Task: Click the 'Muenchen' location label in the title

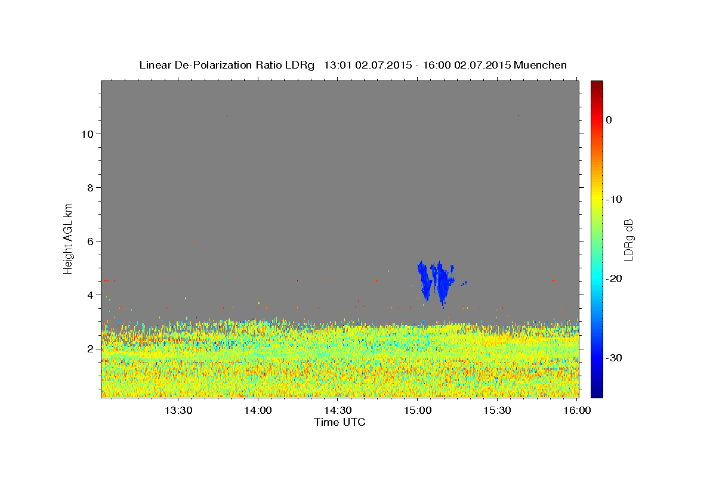Action: [x=540, y=65]
